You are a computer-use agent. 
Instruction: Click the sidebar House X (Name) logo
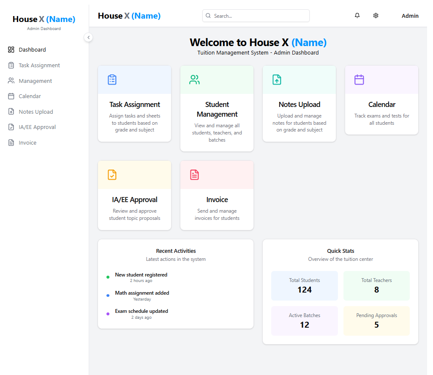44,19
